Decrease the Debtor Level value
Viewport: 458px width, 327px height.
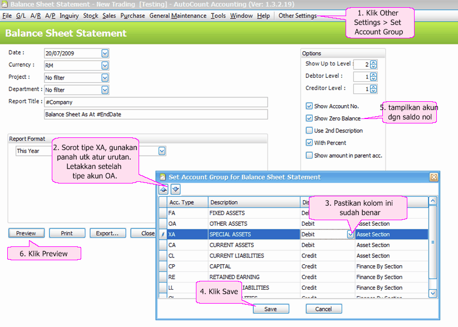373,78
